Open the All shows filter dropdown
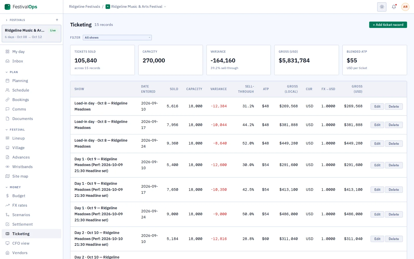 click(117, 38)
